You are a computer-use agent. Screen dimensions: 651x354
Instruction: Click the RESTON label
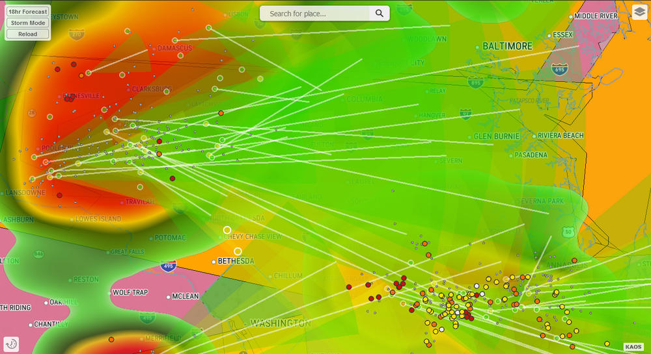(86, 279)
